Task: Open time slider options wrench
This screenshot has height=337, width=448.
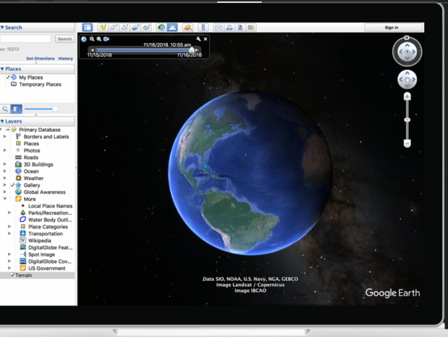Action: pyautogui.click(x=198, y=39)
